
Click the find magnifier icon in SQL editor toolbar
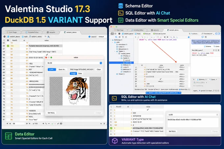[171, 37]
